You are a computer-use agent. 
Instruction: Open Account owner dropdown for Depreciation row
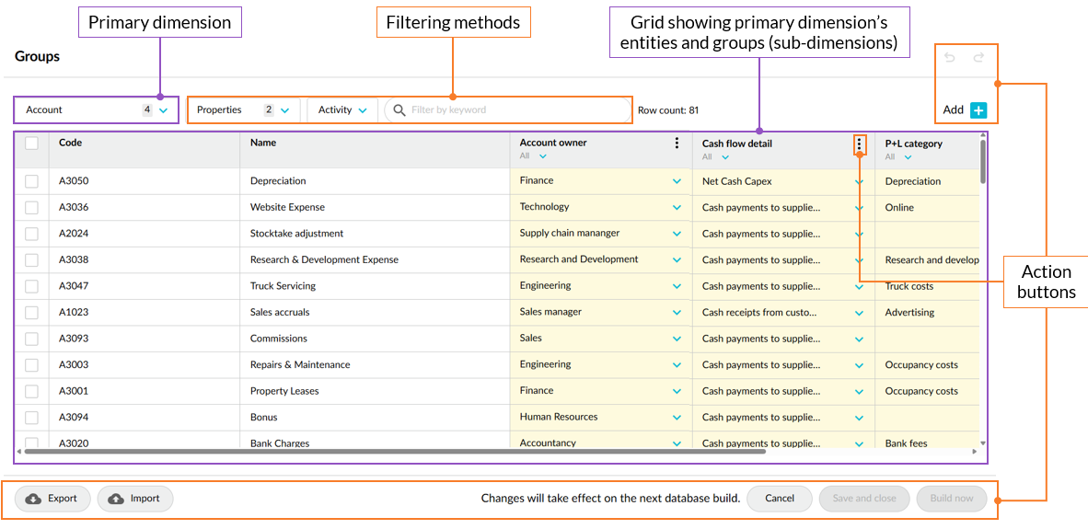click(x=677, y=181)
